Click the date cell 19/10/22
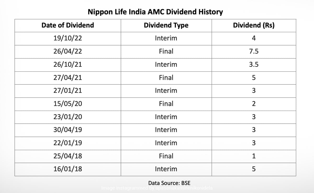 [68, 38]
